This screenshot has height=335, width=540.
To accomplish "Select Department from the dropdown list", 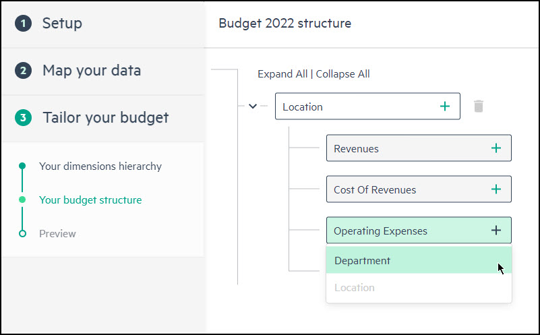I will pyautogui.click(x=419, y=260).
